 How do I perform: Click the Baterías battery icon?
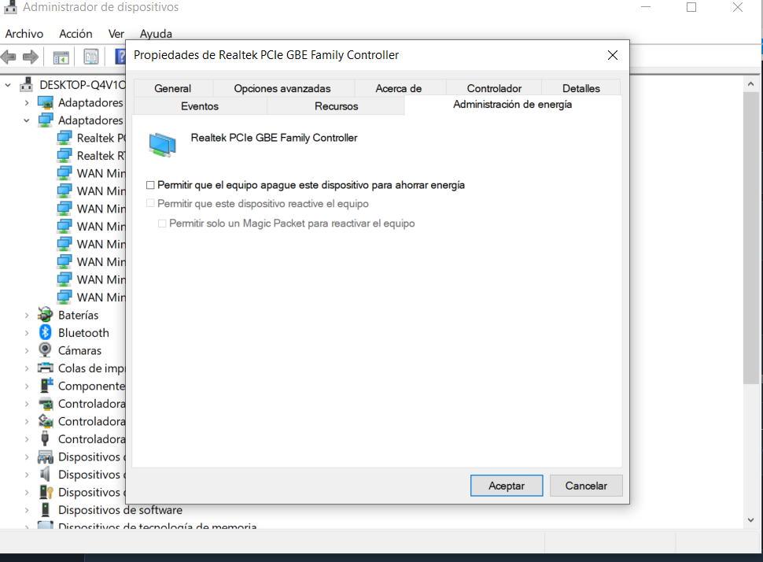[x=46, y=315]
